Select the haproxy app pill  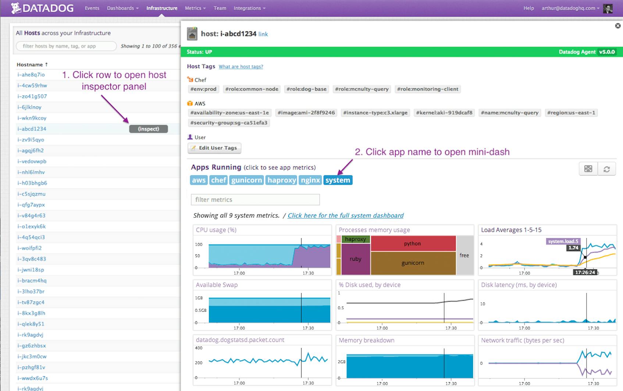281,180
